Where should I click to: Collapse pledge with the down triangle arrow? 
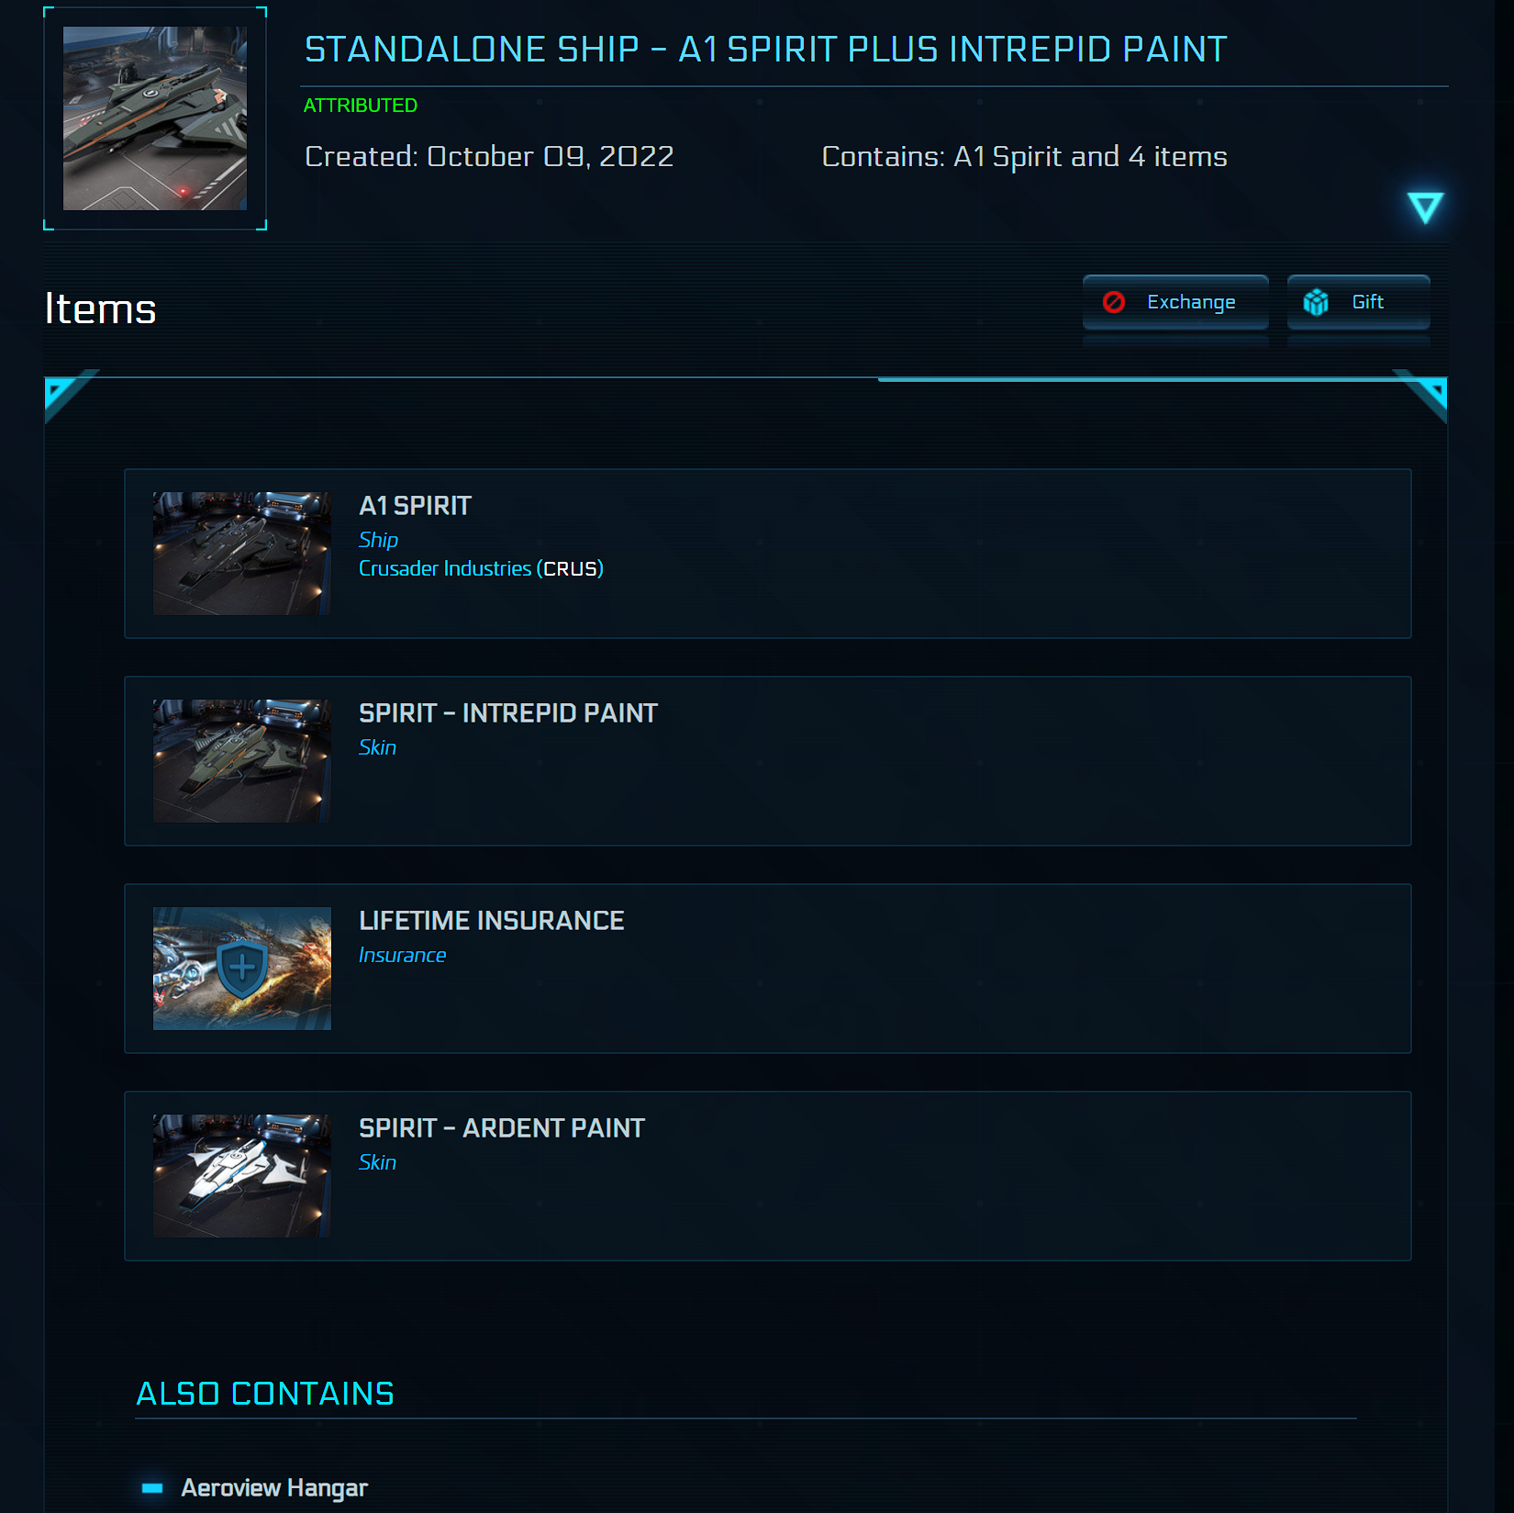[x=1425, y=207]
